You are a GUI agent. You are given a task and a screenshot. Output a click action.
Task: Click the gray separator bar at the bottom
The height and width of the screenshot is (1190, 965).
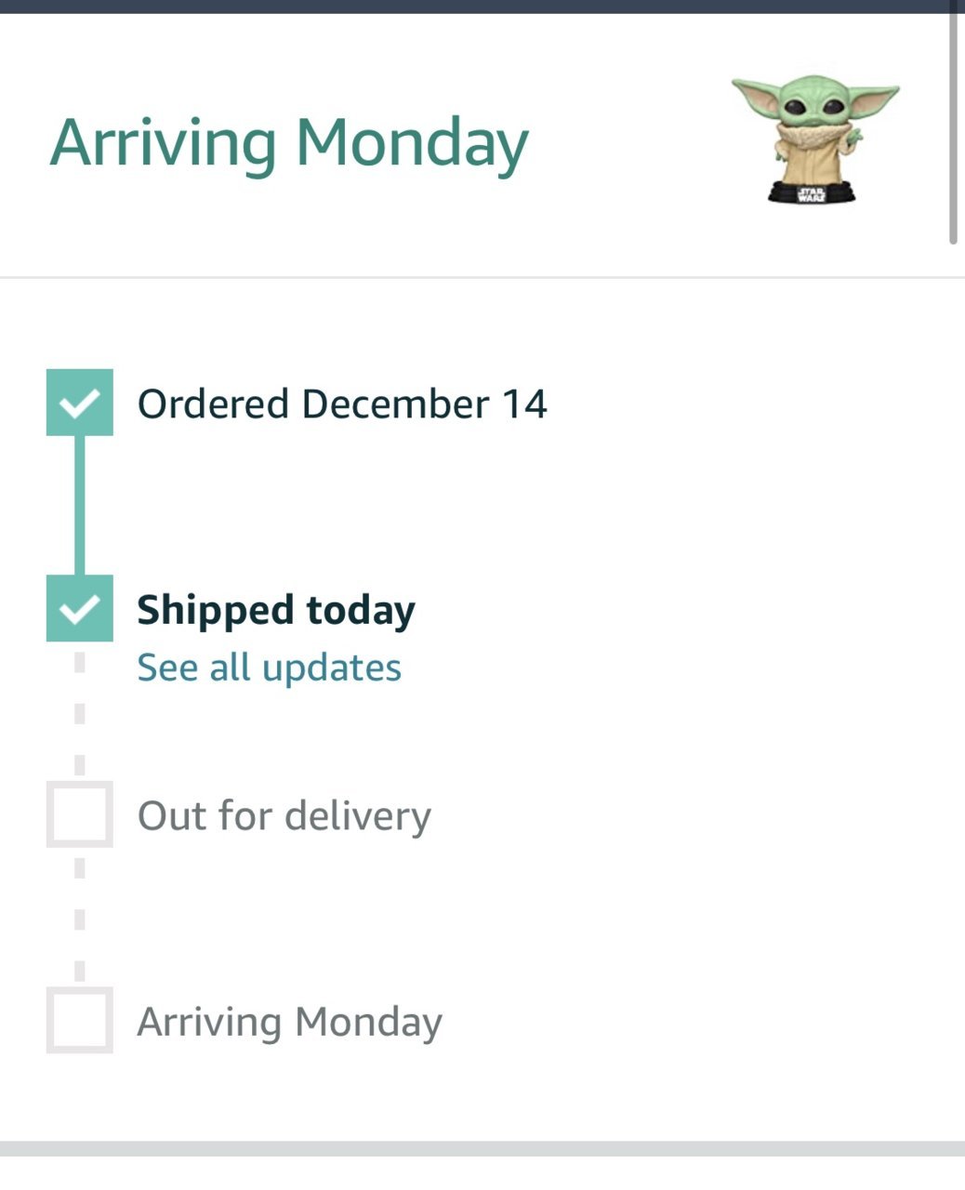(x=482, y=1149)
